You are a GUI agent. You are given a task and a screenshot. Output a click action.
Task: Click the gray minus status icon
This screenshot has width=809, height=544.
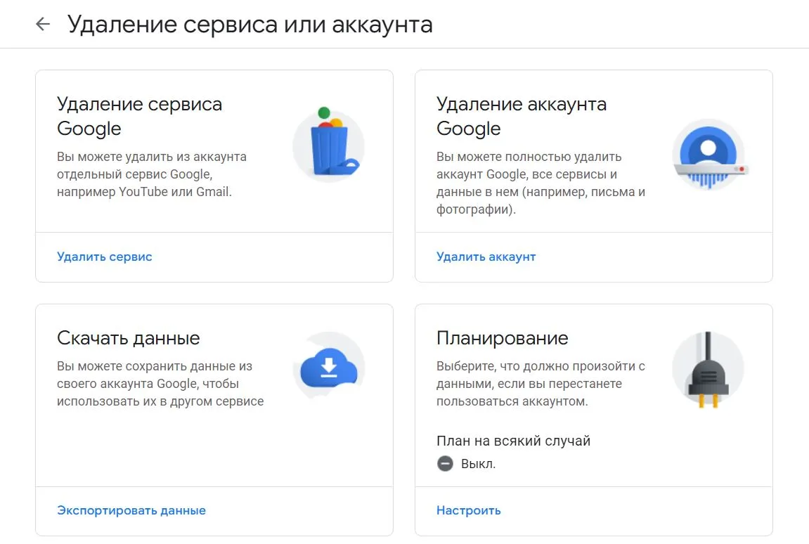tap(445, 463)
